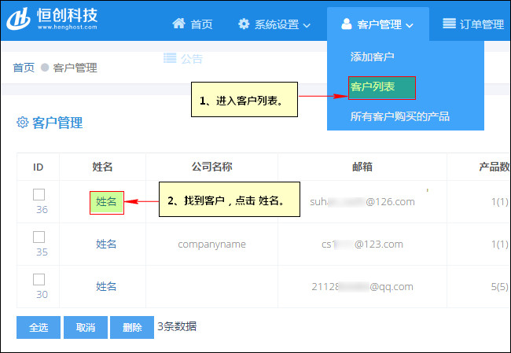Click the 删除 button
Image resolution: width=511 pixels, height=353 pixels.
tap(132, 327)
